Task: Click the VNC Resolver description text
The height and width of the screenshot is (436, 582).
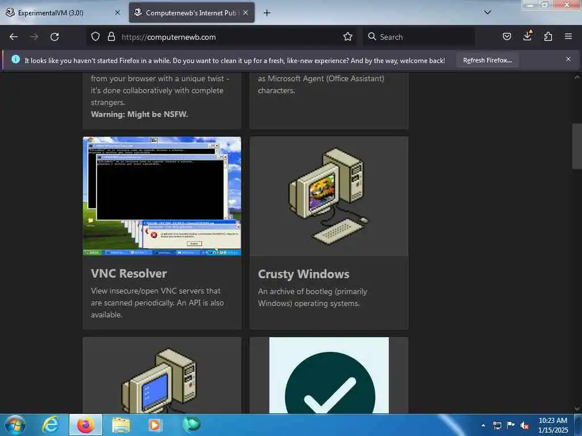Action: click(157, 303)
